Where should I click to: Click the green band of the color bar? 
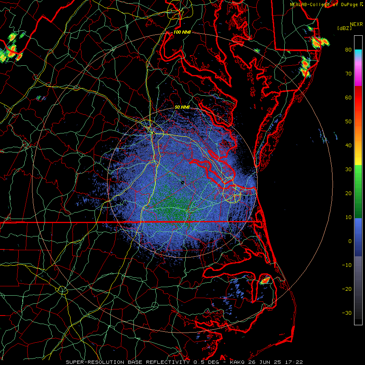(358, 191)
